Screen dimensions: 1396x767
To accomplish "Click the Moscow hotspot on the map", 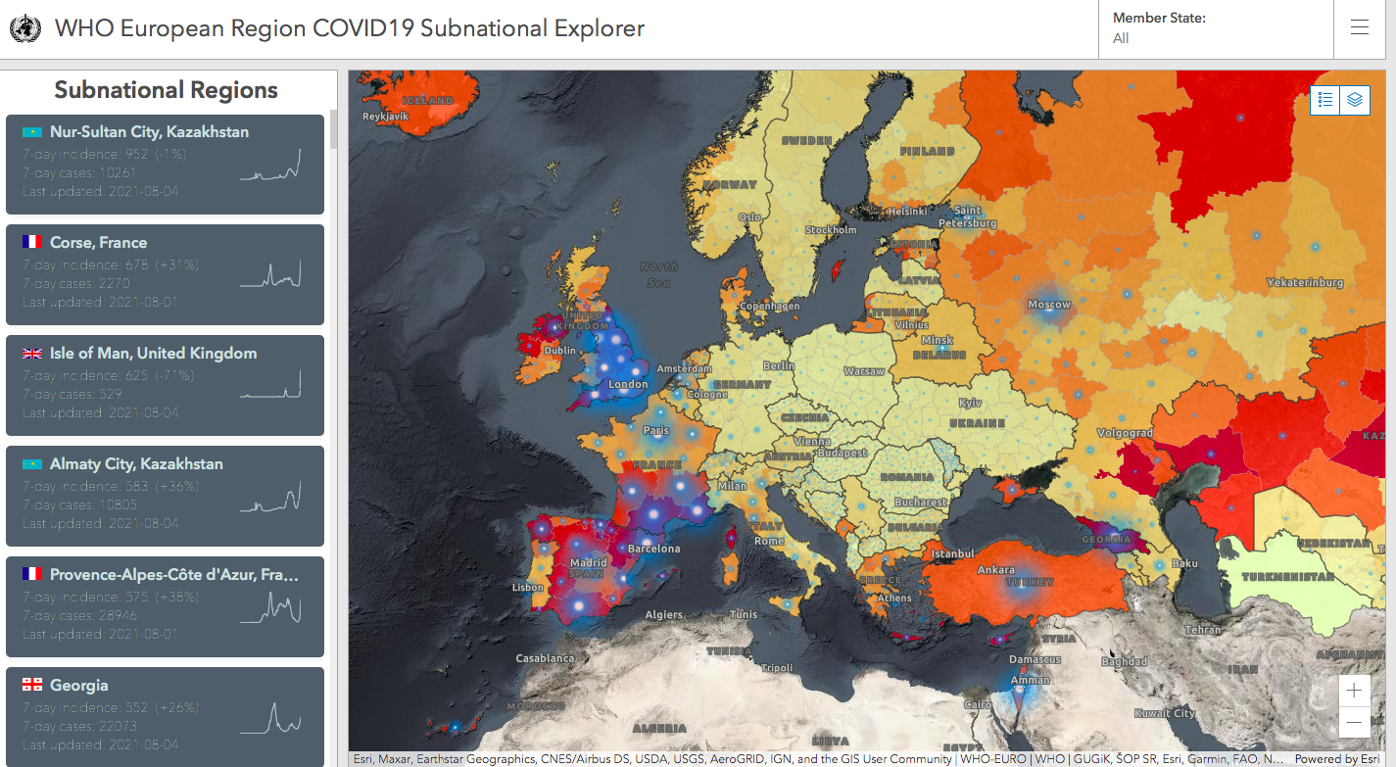I will [x=1047, y=303].
